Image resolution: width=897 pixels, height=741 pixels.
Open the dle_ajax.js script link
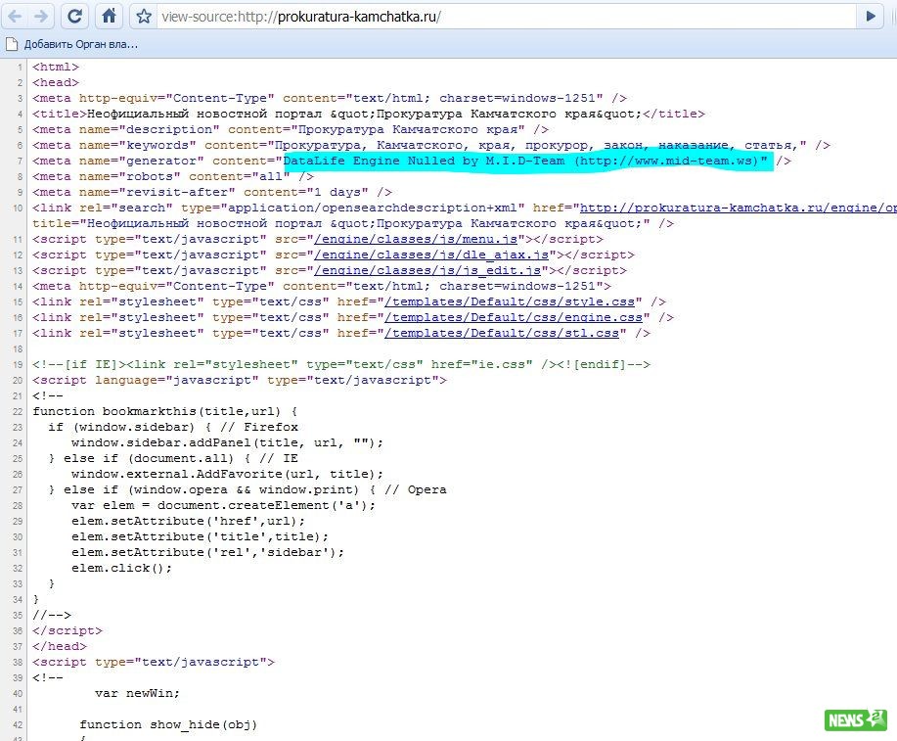[x=431, y=255]
